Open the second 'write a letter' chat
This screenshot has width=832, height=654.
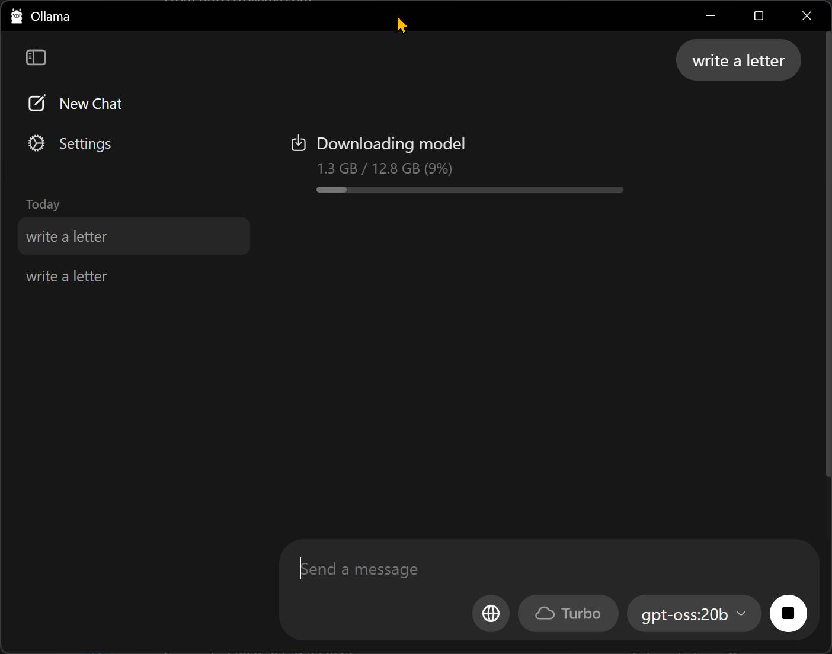click(x=66, y=276)
